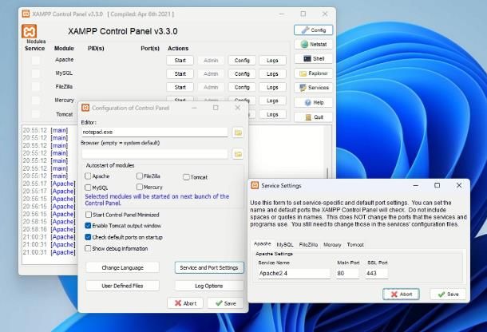This screenshot has height=332, width=487.
Task: Open Services list
Action: pyautogui.click(x=313, y=88)
